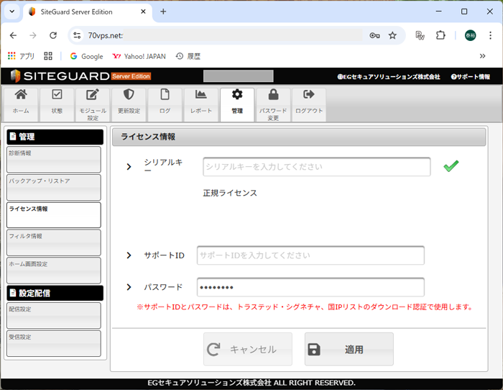Open site information icon in address bar
The image size is (503, 390).
click(x=77, y=35)
